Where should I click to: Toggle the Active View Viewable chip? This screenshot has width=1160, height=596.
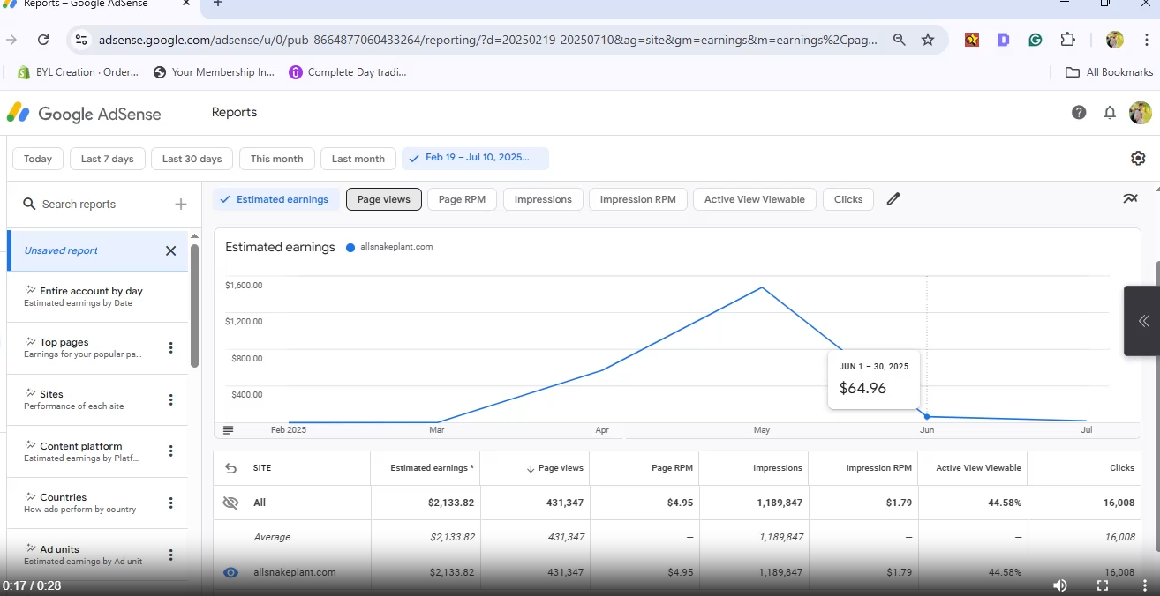755,199
